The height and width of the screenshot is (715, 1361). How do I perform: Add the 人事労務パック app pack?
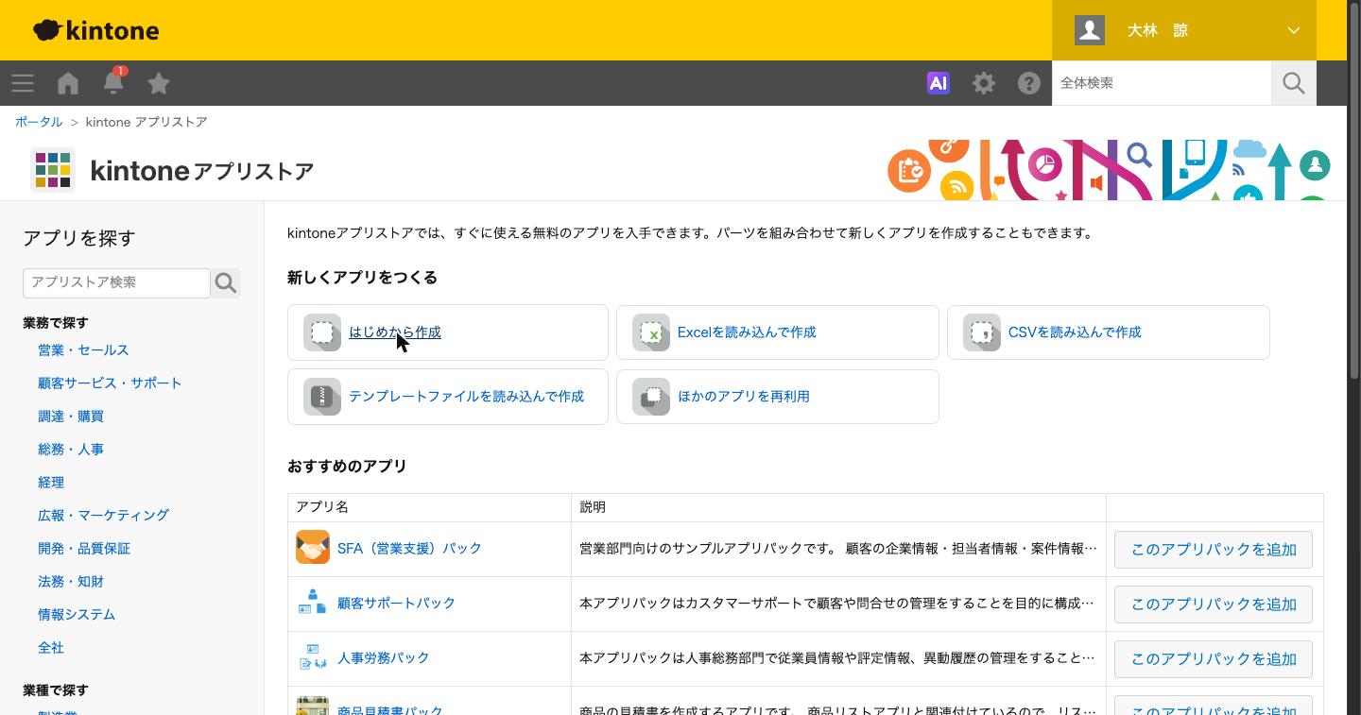(x=1214, y=659)
